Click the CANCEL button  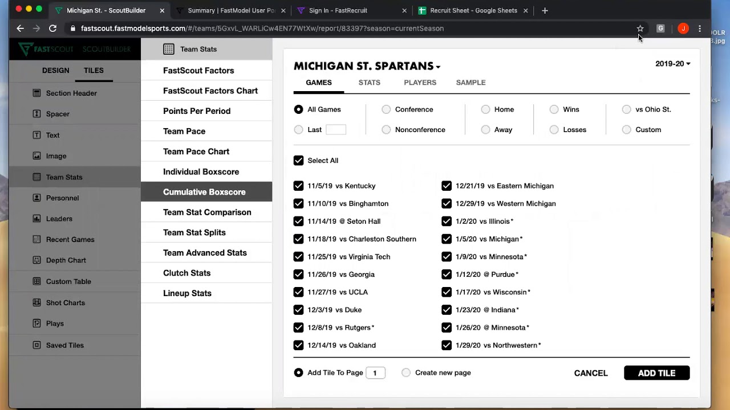pos(591,373)
